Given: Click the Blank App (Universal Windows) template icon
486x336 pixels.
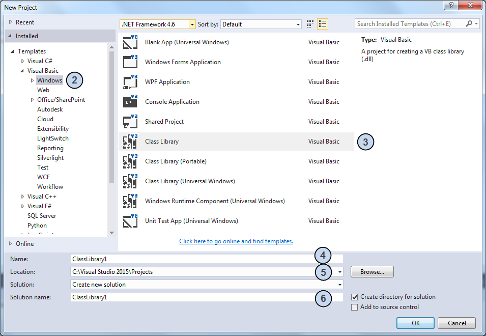Looking at the screenshot, I should [130, 42].
